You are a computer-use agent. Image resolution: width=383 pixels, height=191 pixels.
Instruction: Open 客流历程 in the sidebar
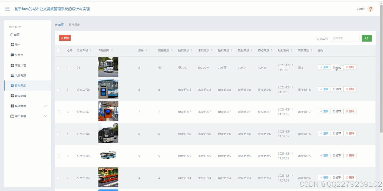(27, 96)
